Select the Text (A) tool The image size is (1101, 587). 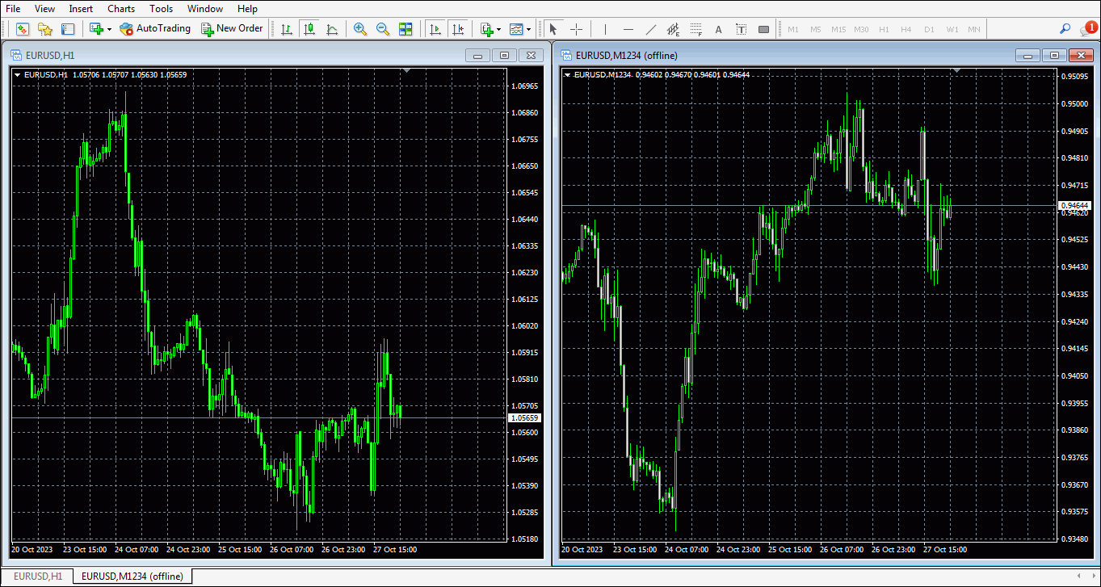[718, 29]
